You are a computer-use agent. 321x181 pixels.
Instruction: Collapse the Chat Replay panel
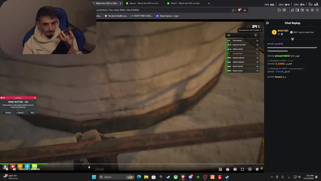267,23
